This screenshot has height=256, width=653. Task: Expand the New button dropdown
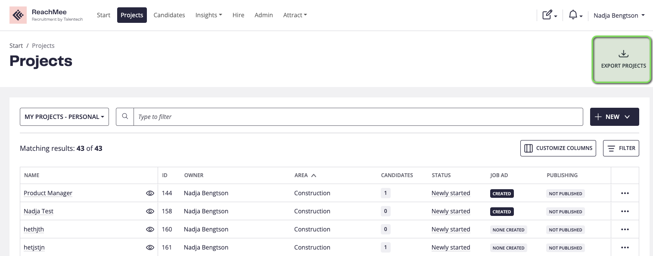coord(614,117)
